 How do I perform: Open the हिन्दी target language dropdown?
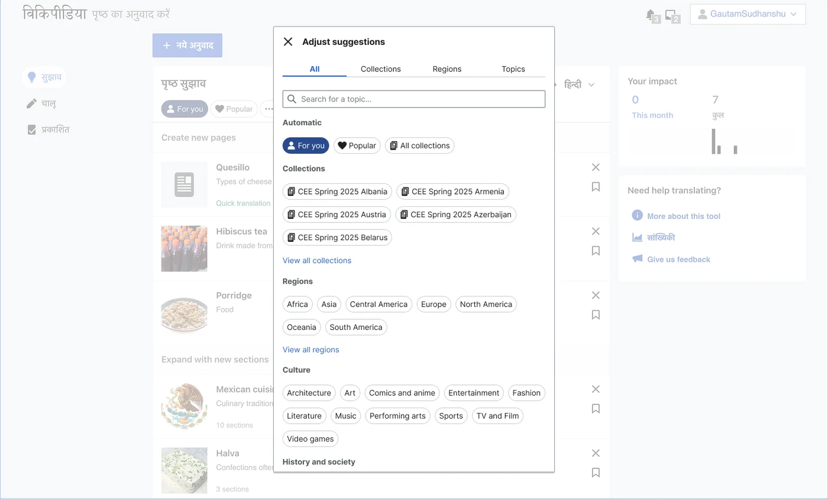click(x=579, y=85)
